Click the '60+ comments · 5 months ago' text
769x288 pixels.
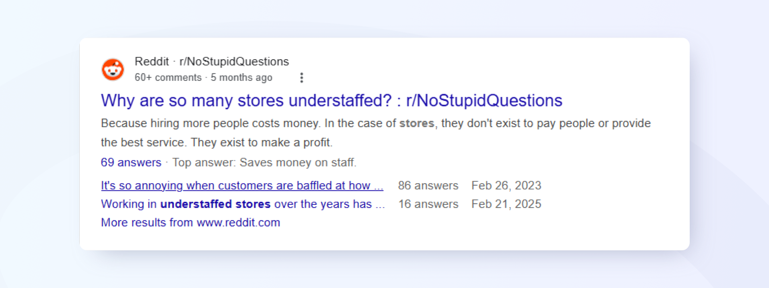point(203,78)
